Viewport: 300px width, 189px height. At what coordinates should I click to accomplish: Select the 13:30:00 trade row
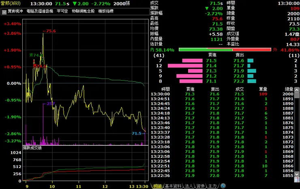(x=222, y=94)
